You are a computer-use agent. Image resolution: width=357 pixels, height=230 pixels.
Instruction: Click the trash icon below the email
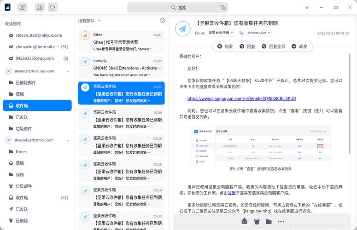click(257, 221)
